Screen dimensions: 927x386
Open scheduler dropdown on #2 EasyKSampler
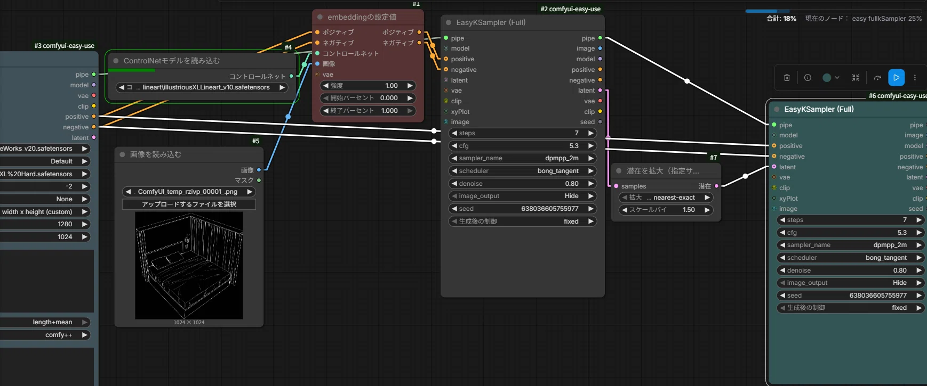click(522, 171)
